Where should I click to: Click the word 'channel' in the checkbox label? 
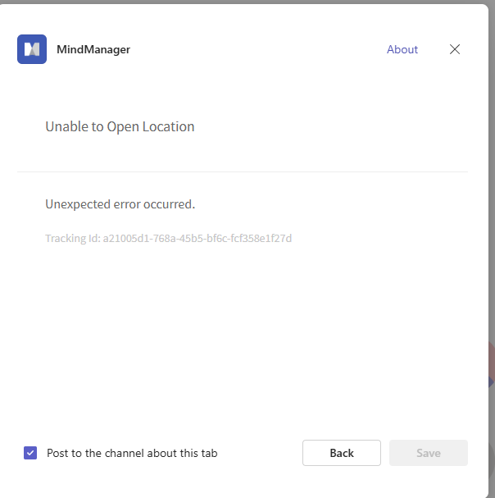click(x=120, y=453)
